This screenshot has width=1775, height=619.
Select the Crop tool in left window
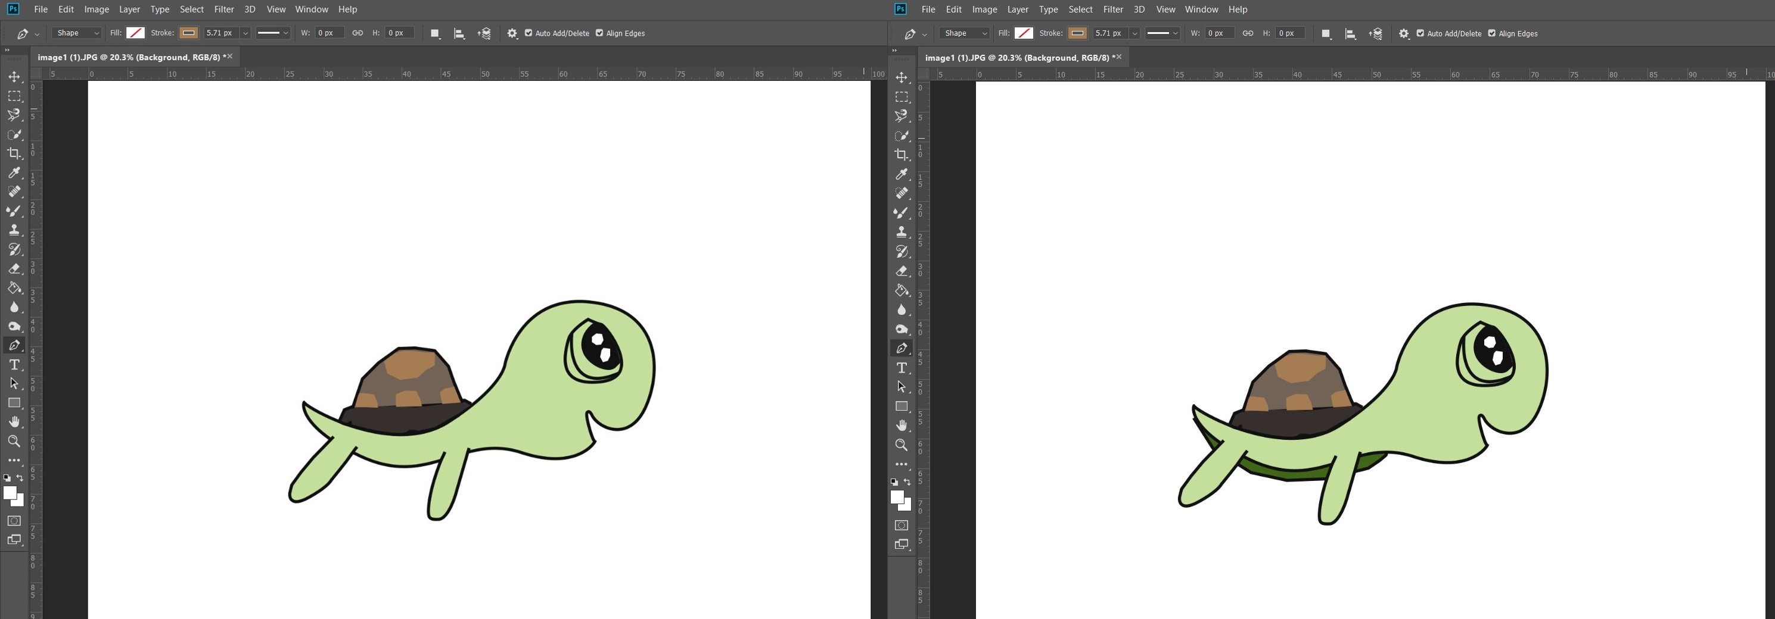click(x=14, y=154)
